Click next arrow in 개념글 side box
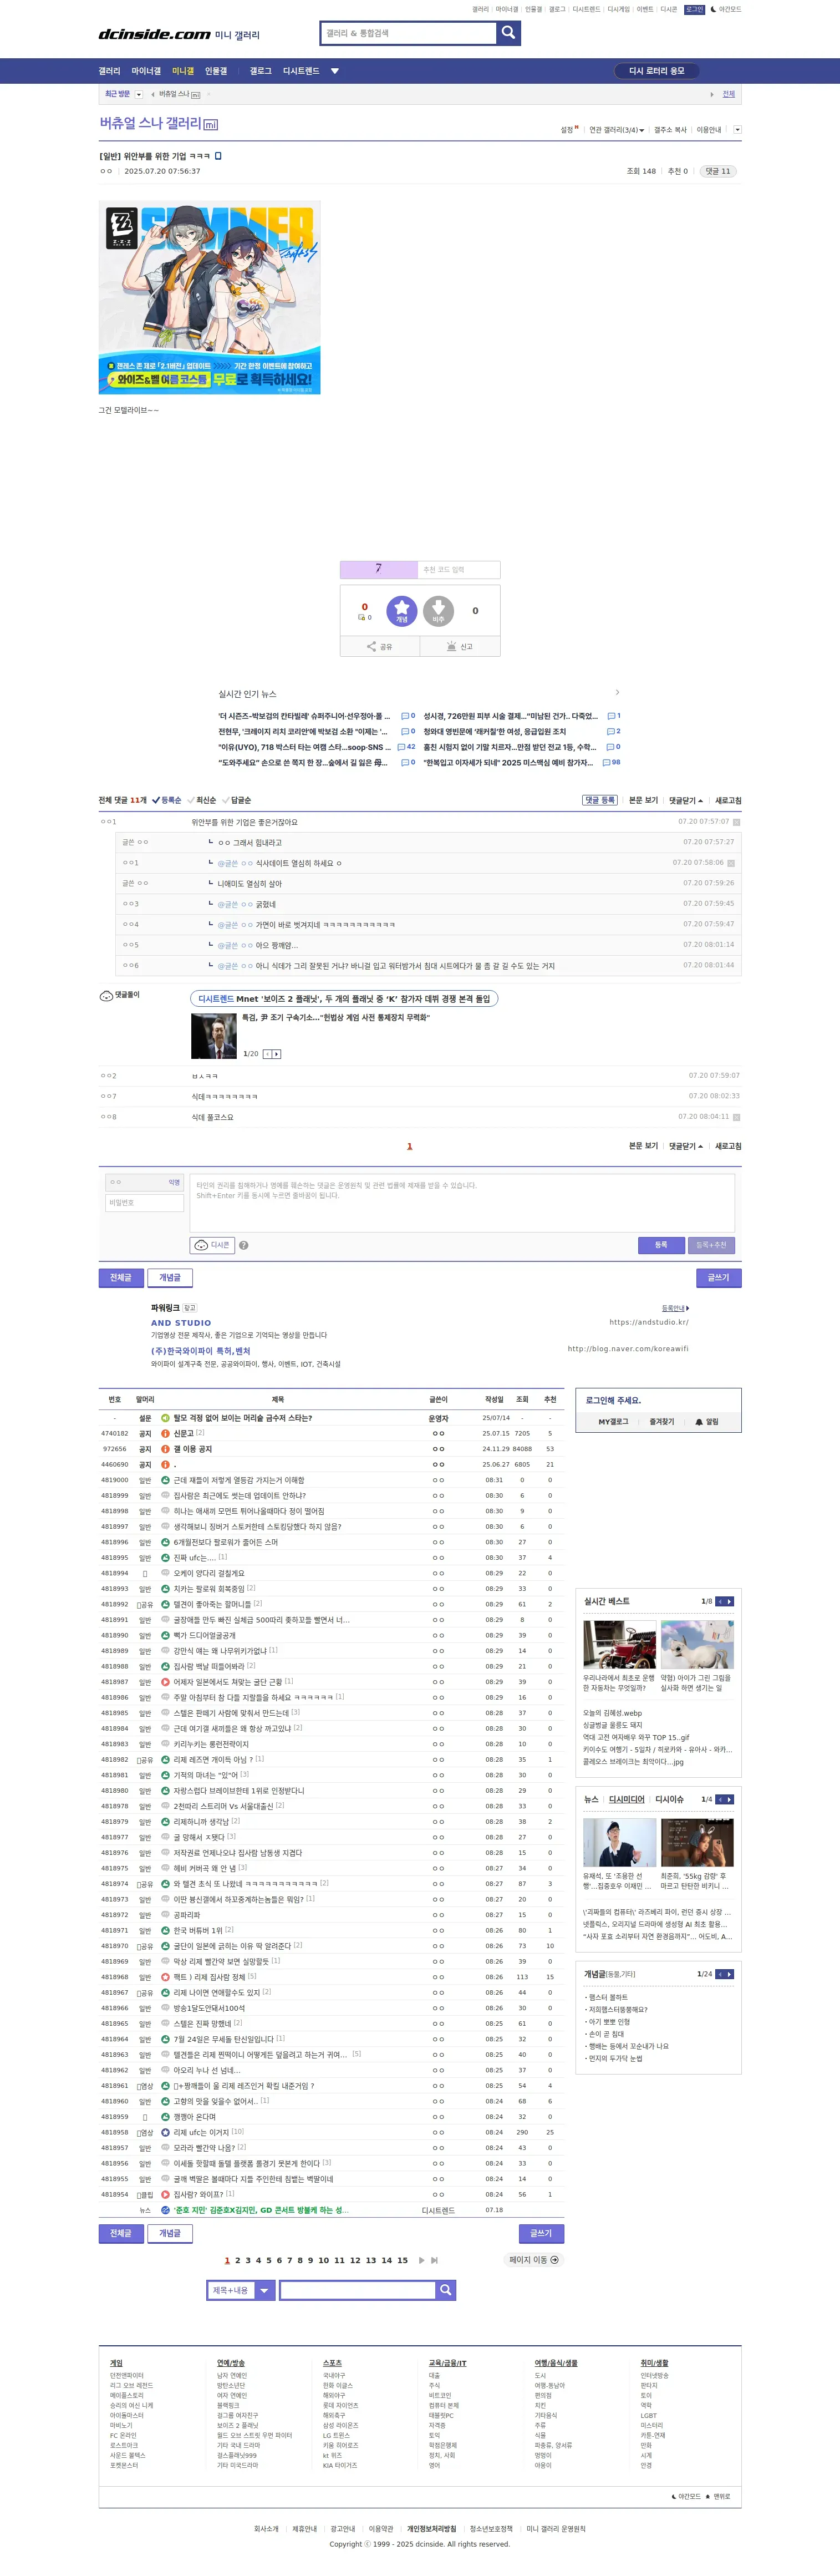840x2576 pixels. 730,1974
